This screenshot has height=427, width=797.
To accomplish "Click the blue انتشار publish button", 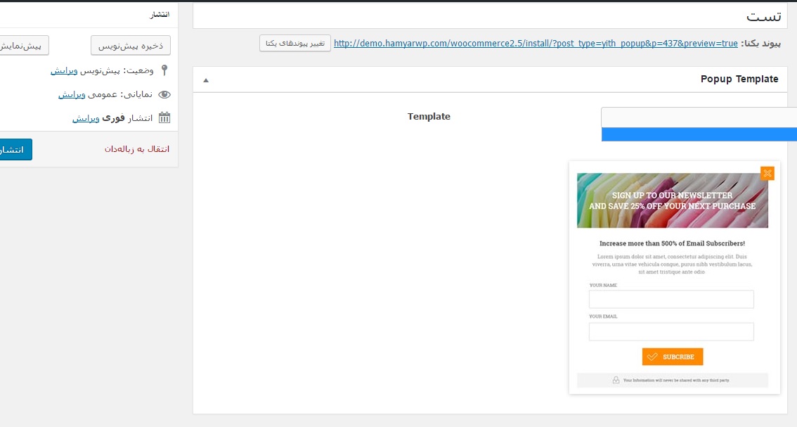I will click(15, 150).
